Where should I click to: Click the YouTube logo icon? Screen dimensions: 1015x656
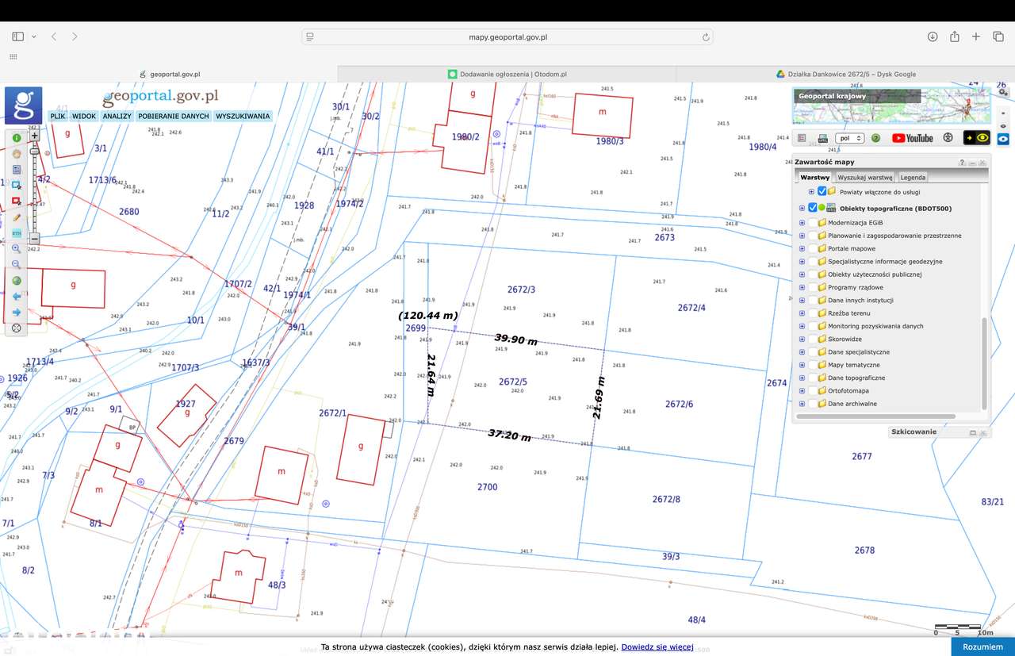pos(912,138)
